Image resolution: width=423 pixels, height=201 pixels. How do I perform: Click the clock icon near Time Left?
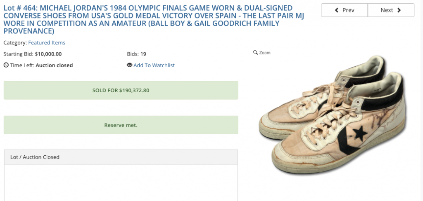tap(6, 65)
